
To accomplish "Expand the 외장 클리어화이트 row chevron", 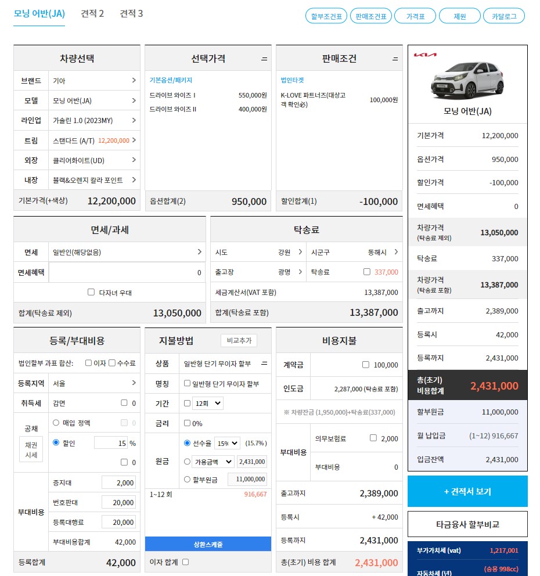I will pos(134,160).
